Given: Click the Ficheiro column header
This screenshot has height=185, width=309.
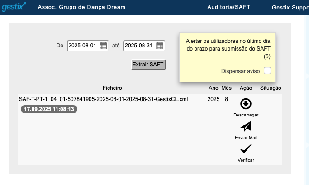Looking at the screenshot, I should coord(112,88).
